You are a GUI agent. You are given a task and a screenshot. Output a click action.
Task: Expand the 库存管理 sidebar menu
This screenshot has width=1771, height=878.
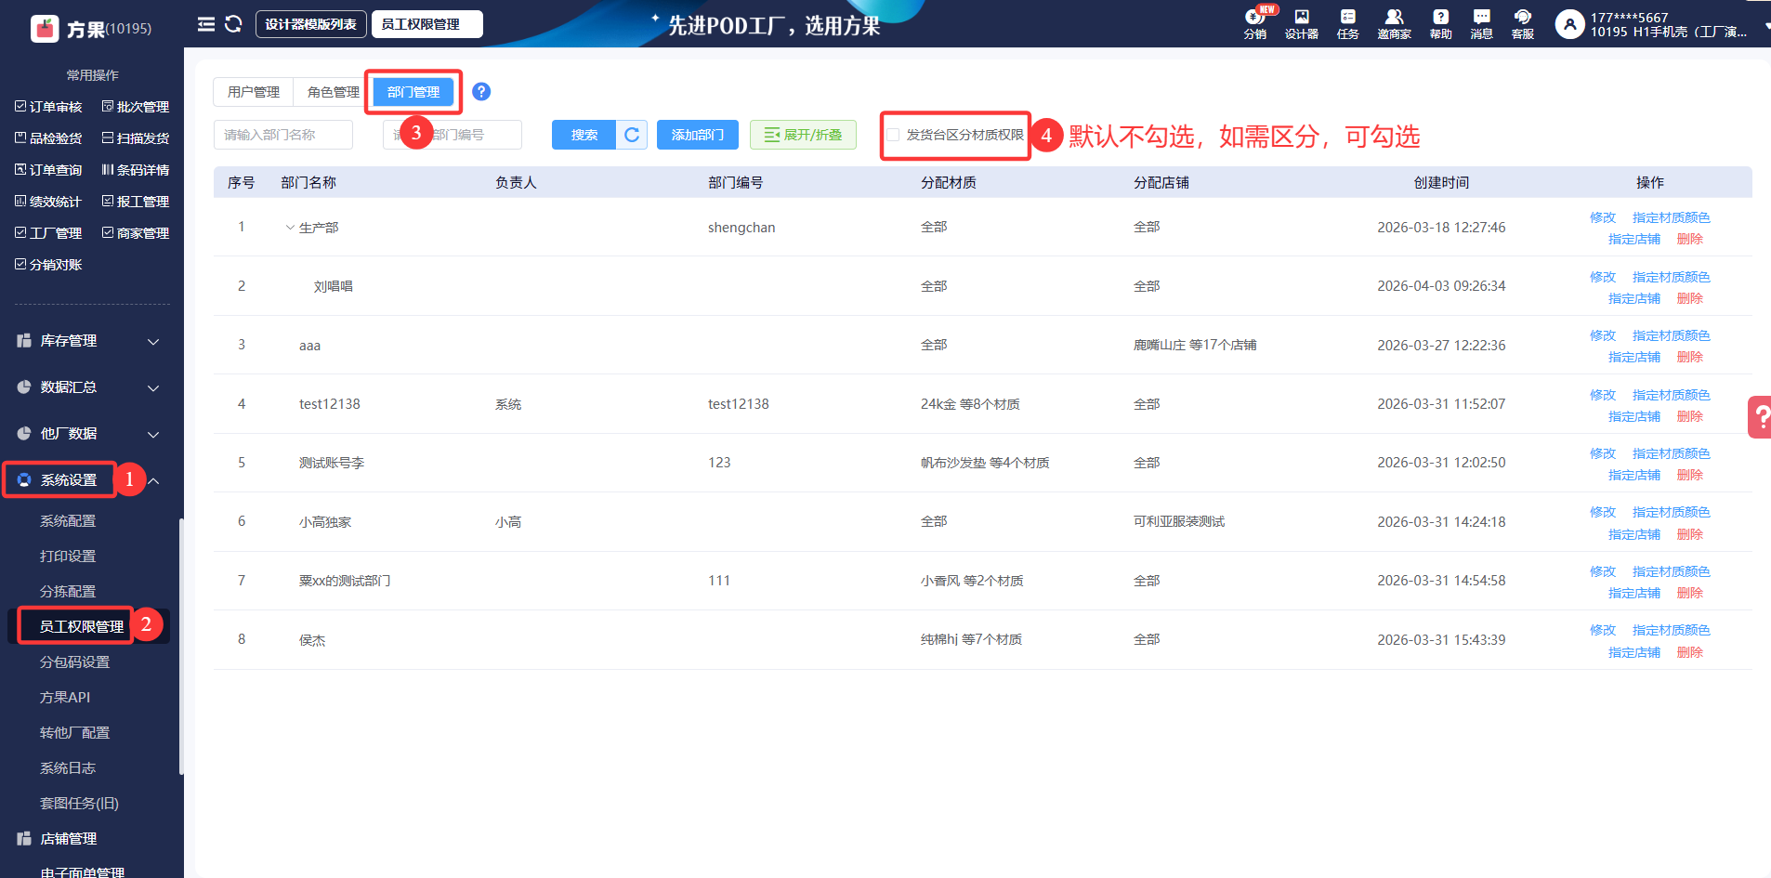[88, 341]
